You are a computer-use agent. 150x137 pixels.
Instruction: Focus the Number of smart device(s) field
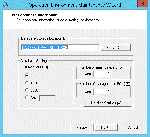(102, 74)
